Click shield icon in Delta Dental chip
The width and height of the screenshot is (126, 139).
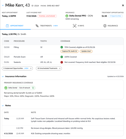click(x=33, y=88)
